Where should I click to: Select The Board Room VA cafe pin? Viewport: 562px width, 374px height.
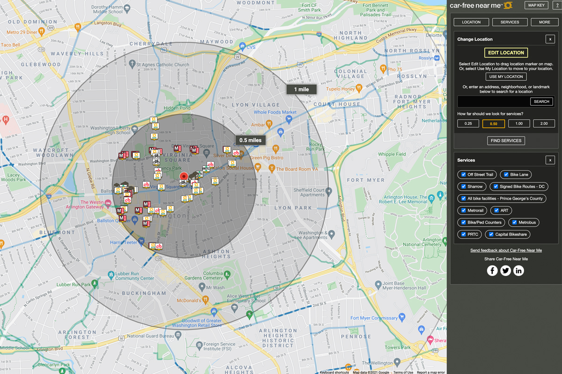pyautogui.click(x=271, y=168)
